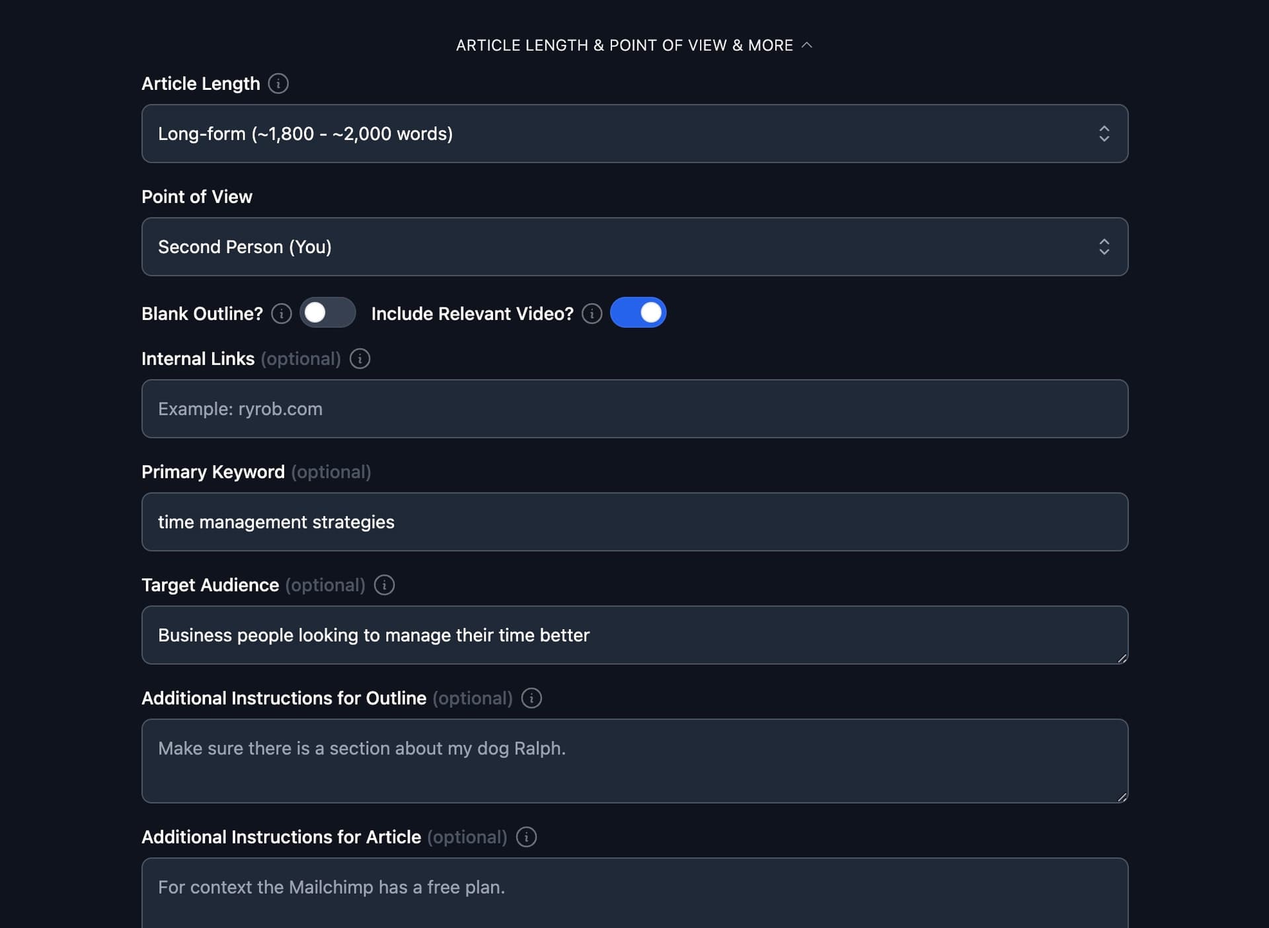The image size is (1269, 928).
Task: Click the Internal Links input field
Action: pos(634,408)
